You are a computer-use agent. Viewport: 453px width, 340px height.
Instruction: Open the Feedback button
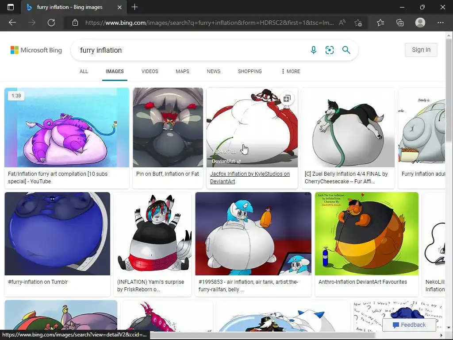click(x=409, y=325)
